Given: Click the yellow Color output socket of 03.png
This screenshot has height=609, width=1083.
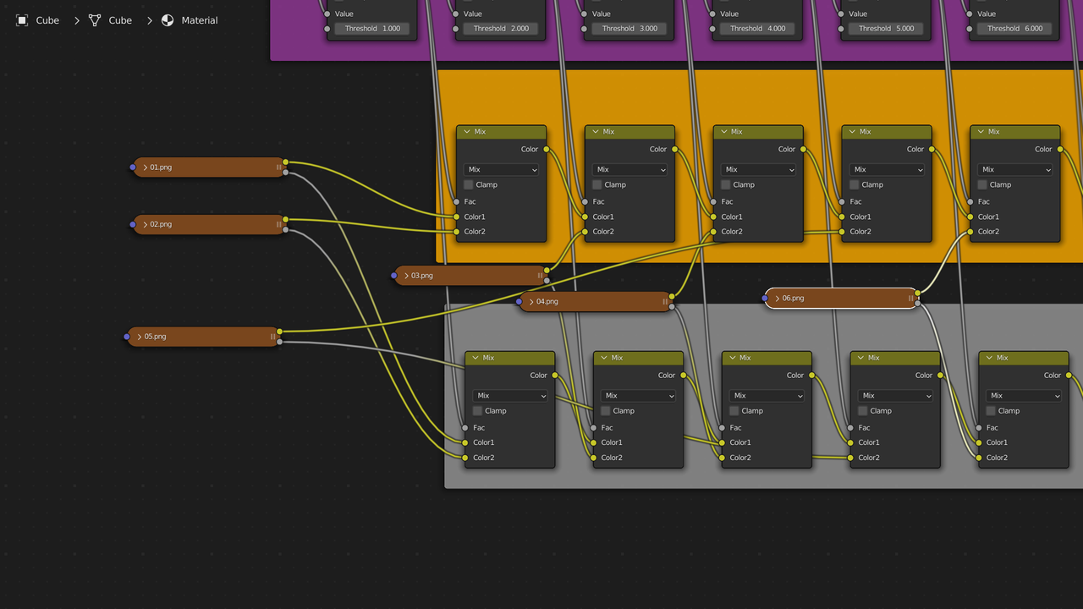Looking at the screenshot, I should pos(547,271).
